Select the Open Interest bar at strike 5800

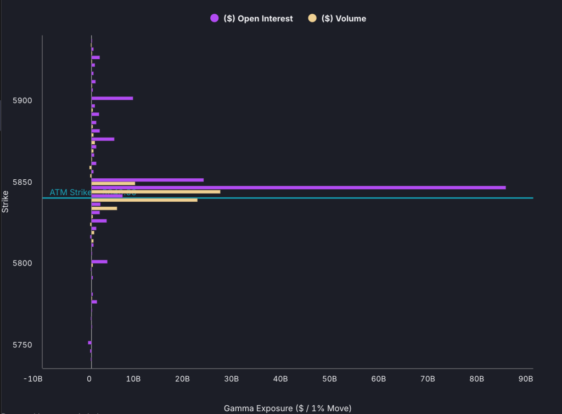[x=99, y=262]
